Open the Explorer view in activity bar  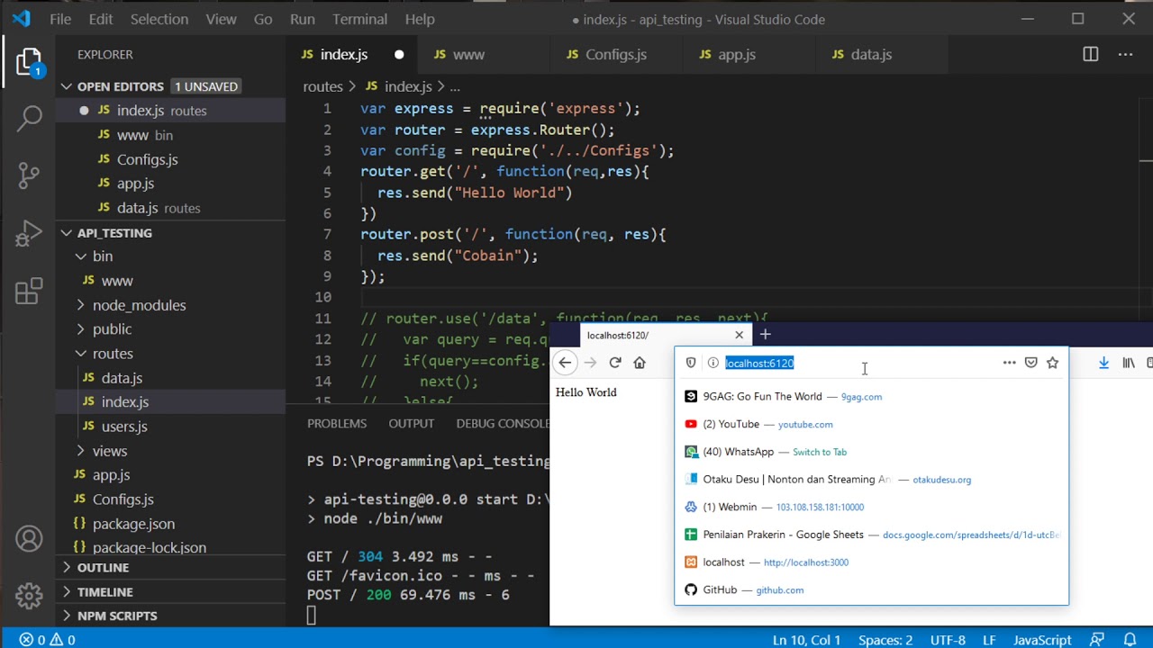pyautogui.click(x=29, y=62)
